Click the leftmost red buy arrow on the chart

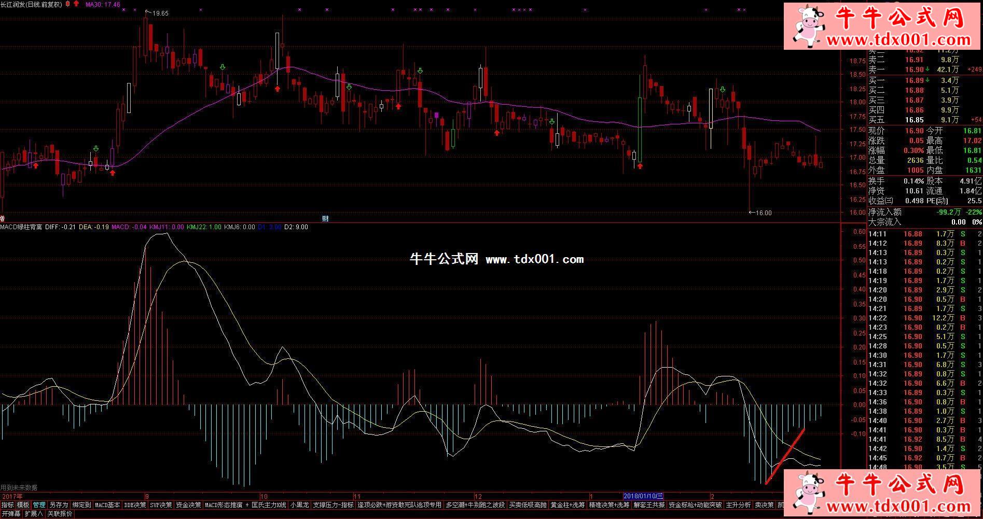[36, 165]
